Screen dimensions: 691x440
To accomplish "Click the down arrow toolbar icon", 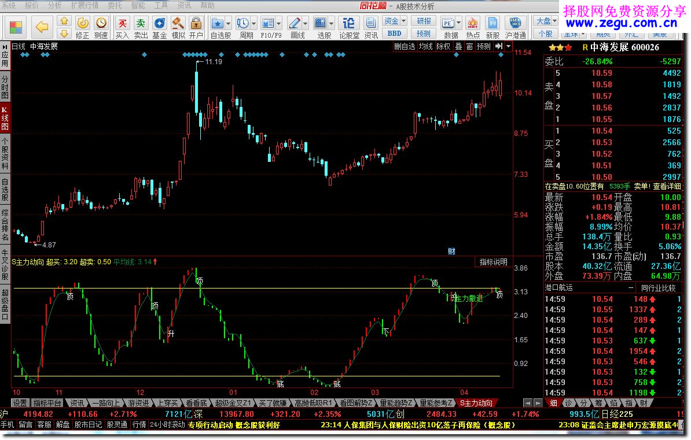I will point(64,34).
